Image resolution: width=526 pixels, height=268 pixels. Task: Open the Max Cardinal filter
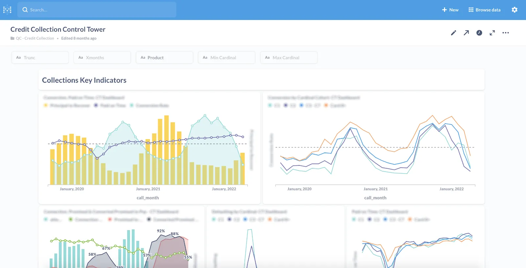pyautogui.click(x=288, y=58)
